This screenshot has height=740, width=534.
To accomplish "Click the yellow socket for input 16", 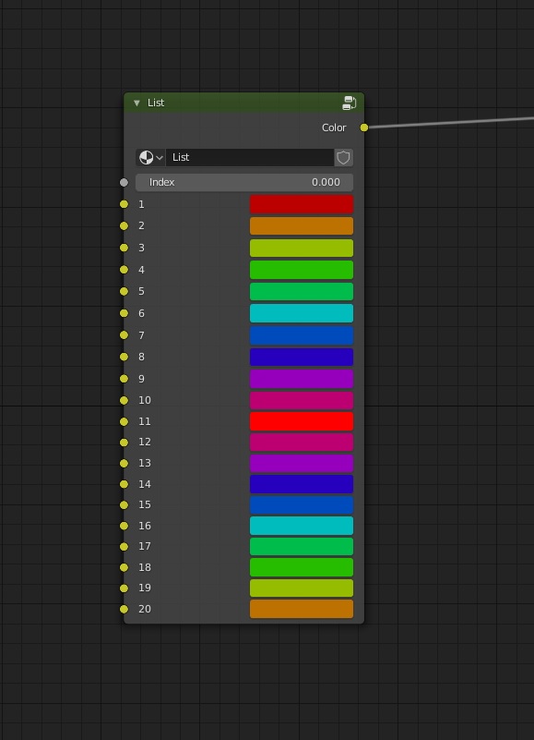I will point(124,526).
